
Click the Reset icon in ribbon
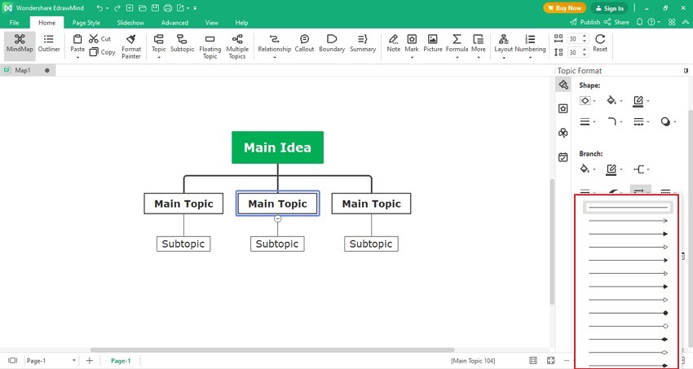click(x=600, y=43)
